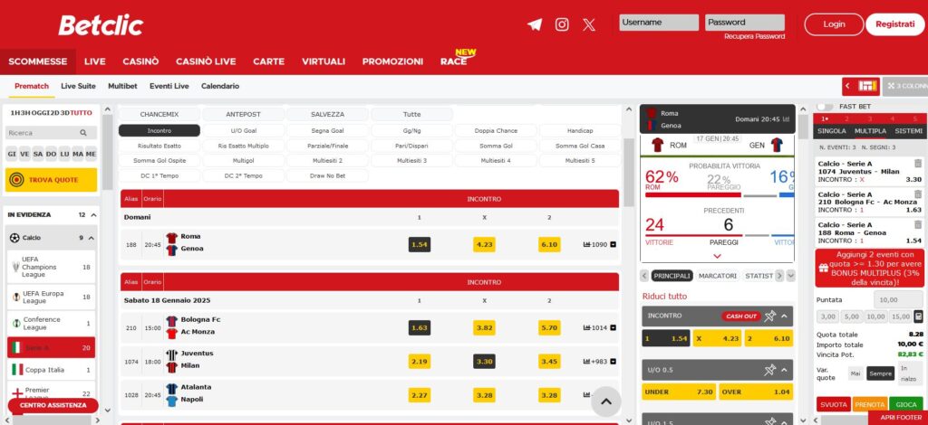Open statistics icon for Bologna Fc match
The height and width of the screenshot is (425, 928).
tap(587, 327)
